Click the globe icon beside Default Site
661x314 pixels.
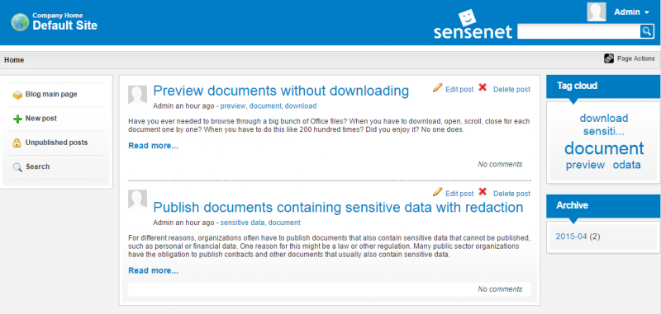(20, 22)
